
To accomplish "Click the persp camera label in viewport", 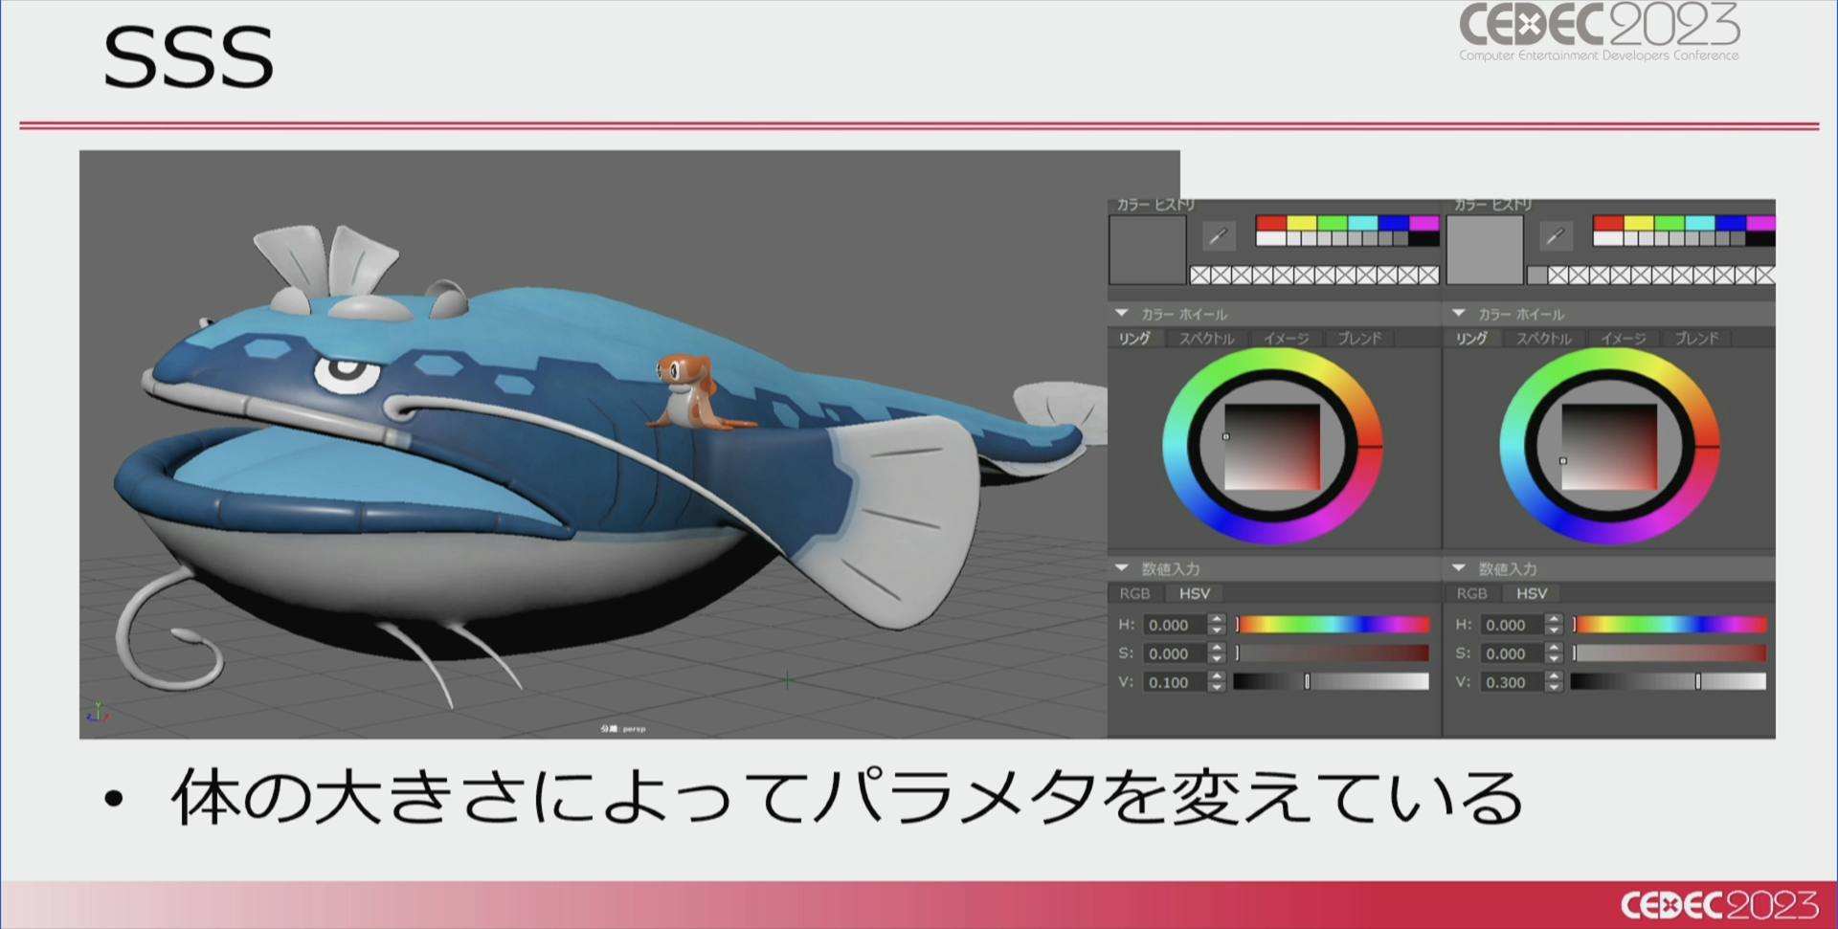I will coord(623,729).
